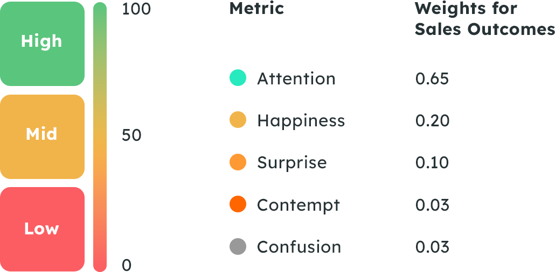Screen dimensions: 555x272
Task: Select the yellow Mid level block
Action: [42, 137]
